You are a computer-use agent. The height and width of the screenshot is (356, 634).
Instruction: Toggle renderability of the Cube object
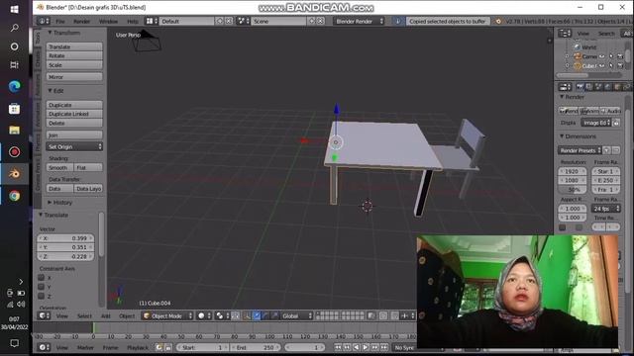click(x=620, y=65)
